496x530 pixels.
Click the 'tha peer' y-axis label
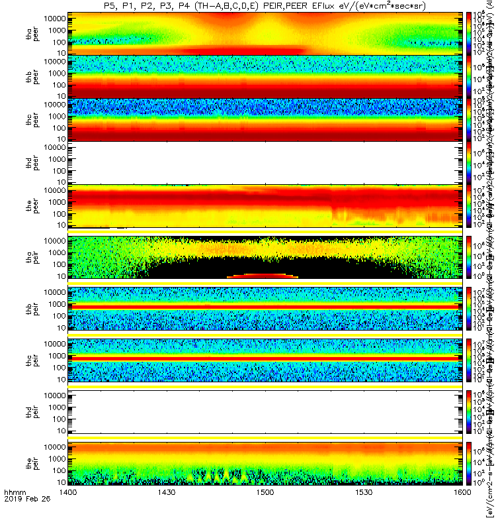point(32,34)
